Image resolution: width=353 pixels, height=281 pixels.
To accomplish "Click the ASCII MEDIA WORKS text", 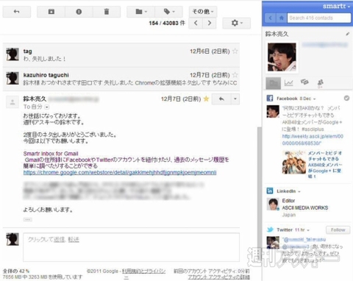I will pos(305,207).
